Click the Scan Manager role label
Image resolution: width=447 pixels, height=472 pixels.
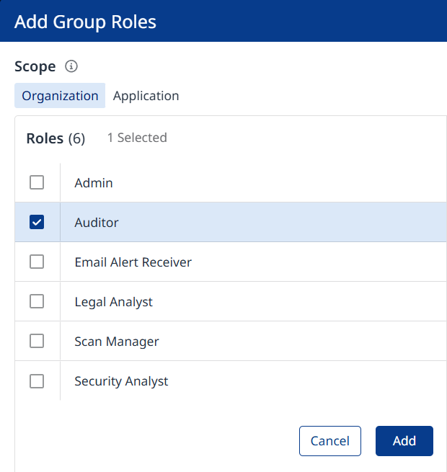(x=117, y=342)
